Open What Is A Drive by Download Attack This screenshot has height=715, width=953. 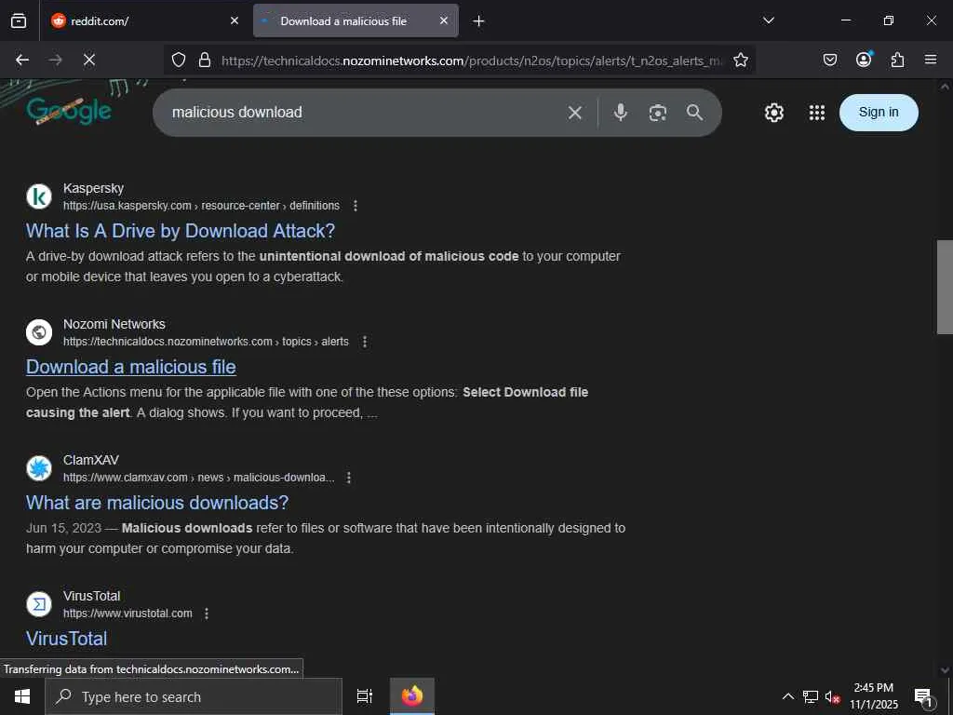(x=181, y=231)
